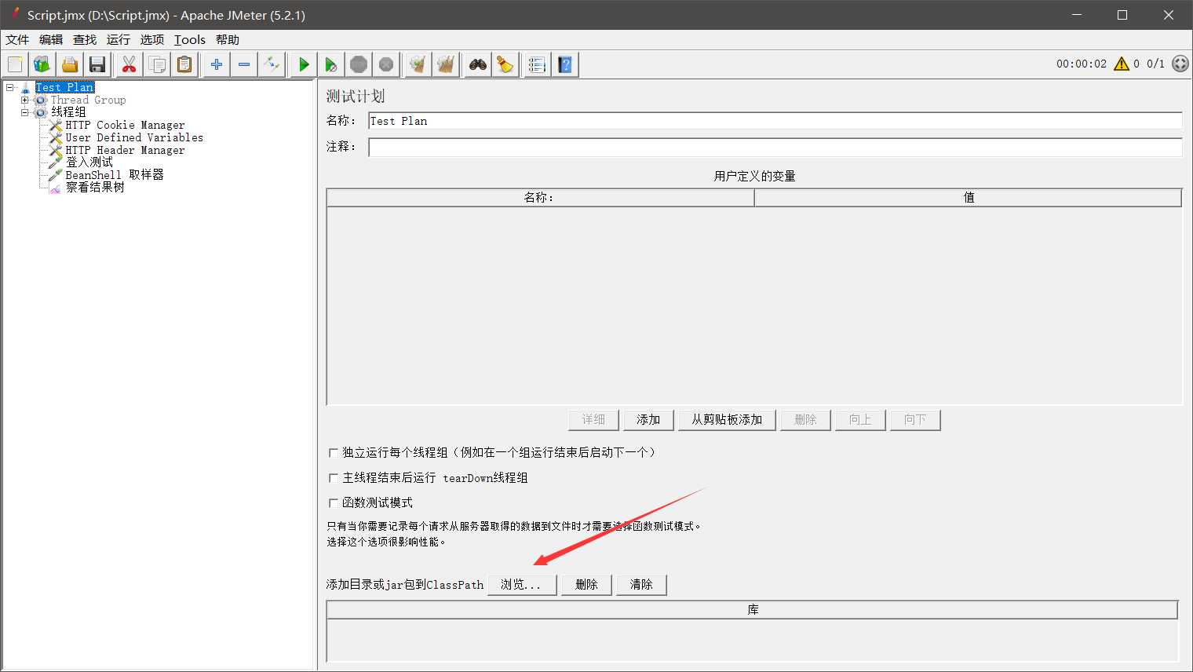Save the test plan with floppy icon
Image resolution: width=1193 pixels, height=672 pixels.
click(x=97, y=64)
